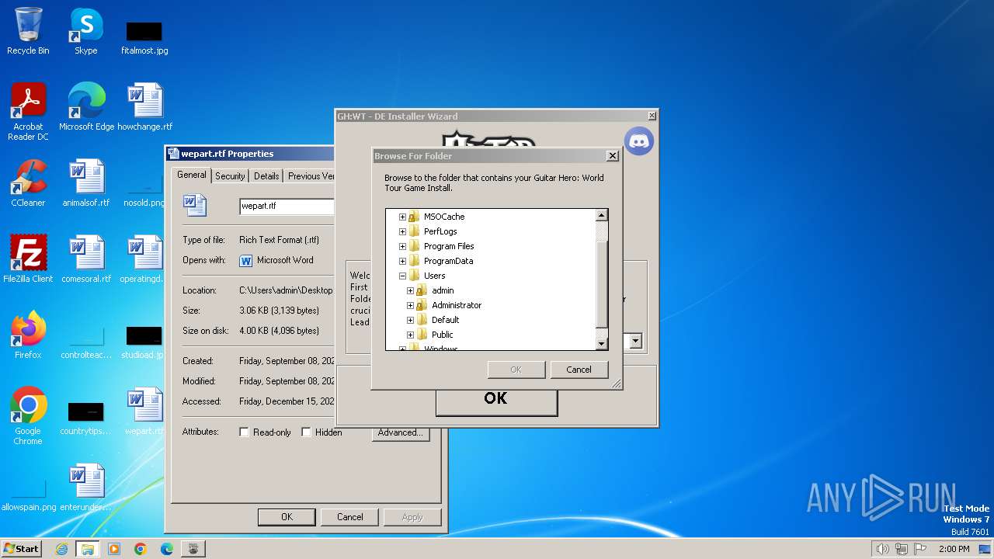994x559 pixels.
Task: Switch to the Details tab
Action: pyautogui.click(x=266, y=176)
